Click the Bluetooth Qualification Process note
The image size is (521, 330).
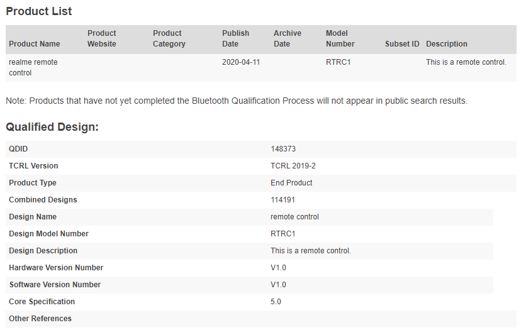click(237, 101)
